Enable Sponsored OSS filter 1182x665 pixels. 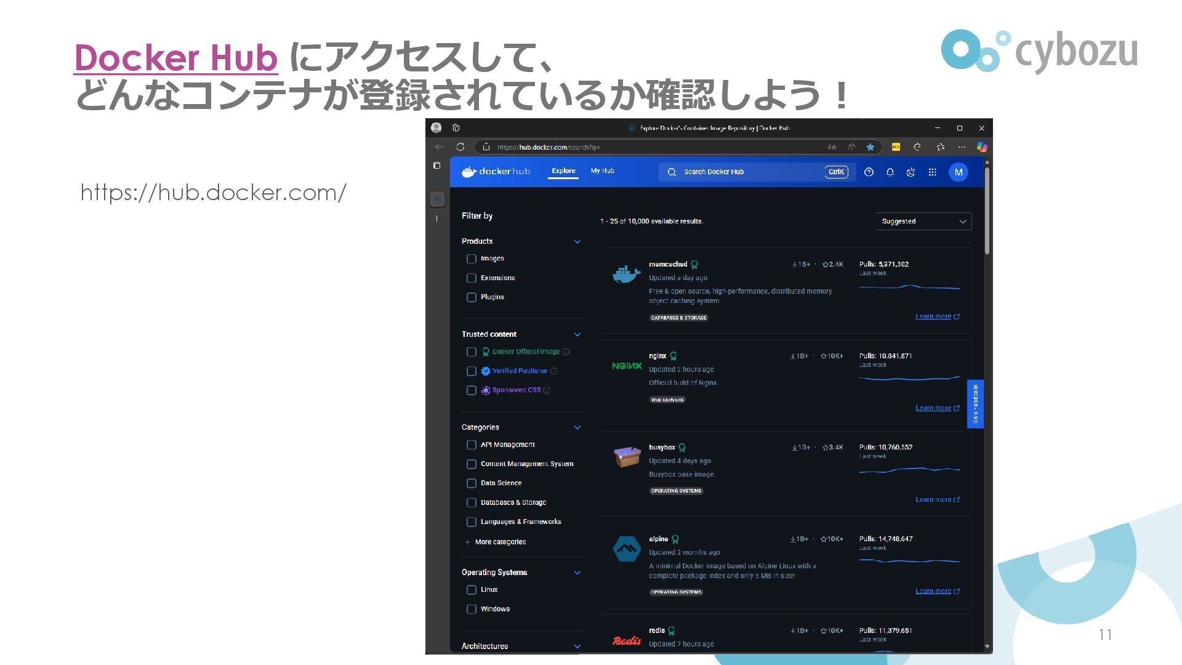click(x=472, y=390)
